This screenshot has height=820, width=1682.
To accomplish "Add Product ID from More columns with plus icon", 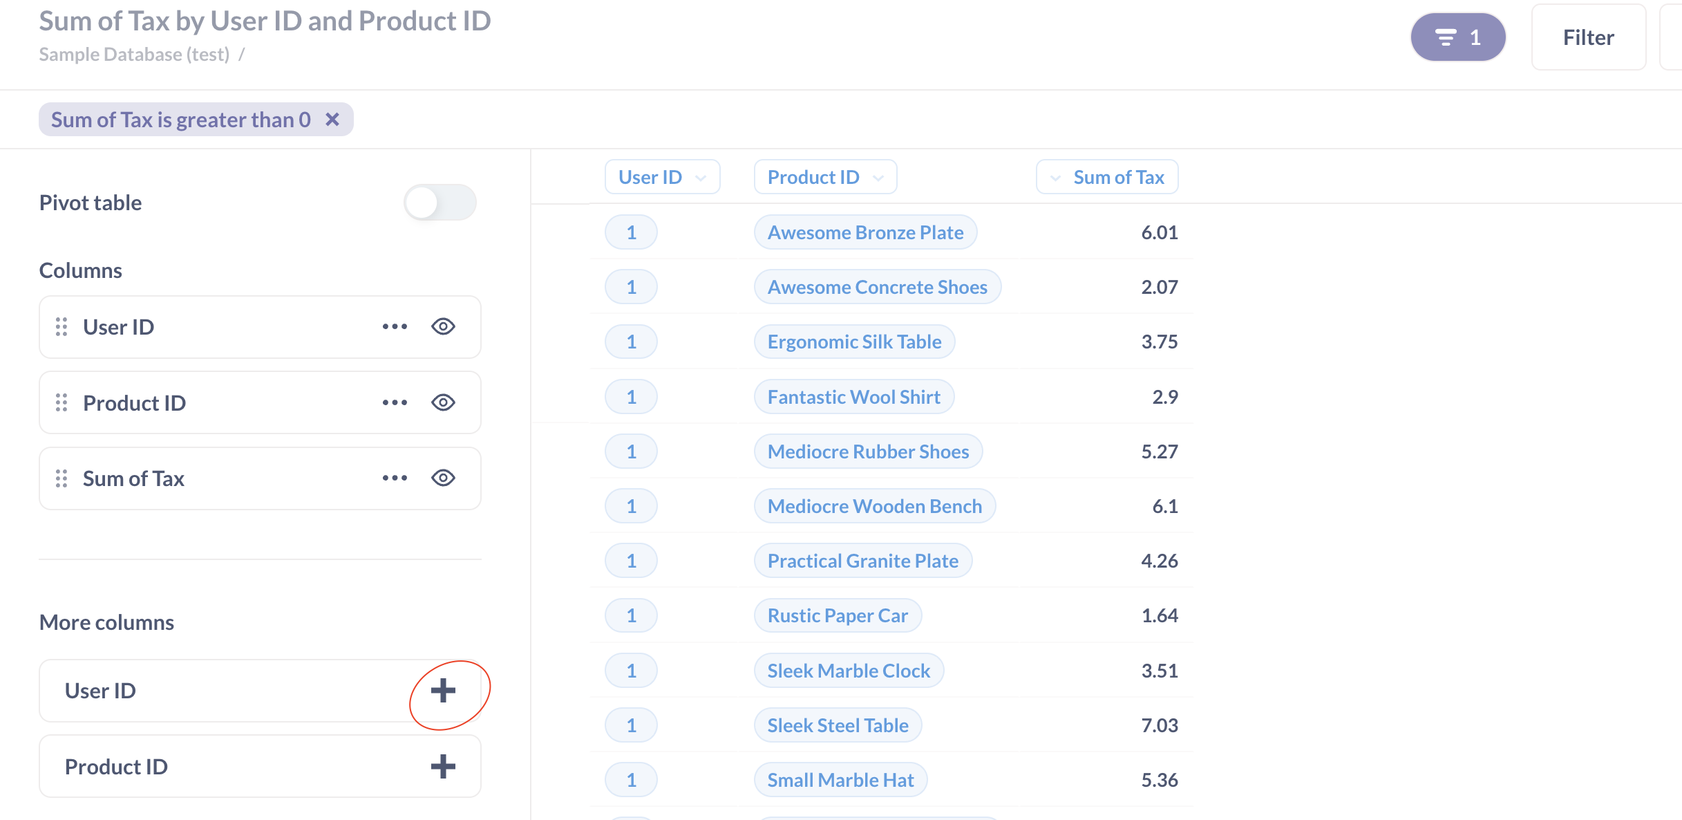I will click(443, 765).
